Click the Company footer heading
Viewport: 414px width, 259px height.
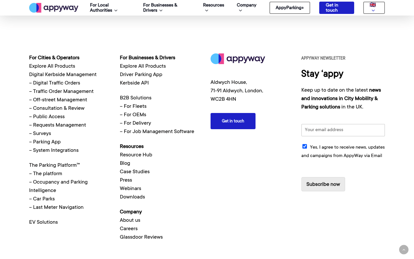(131, 212)
